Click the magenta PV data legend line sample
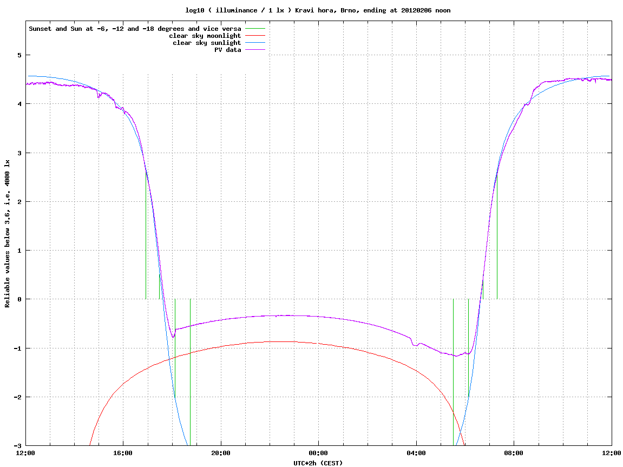Screen dimensions: 623x467 click(255, 50)
